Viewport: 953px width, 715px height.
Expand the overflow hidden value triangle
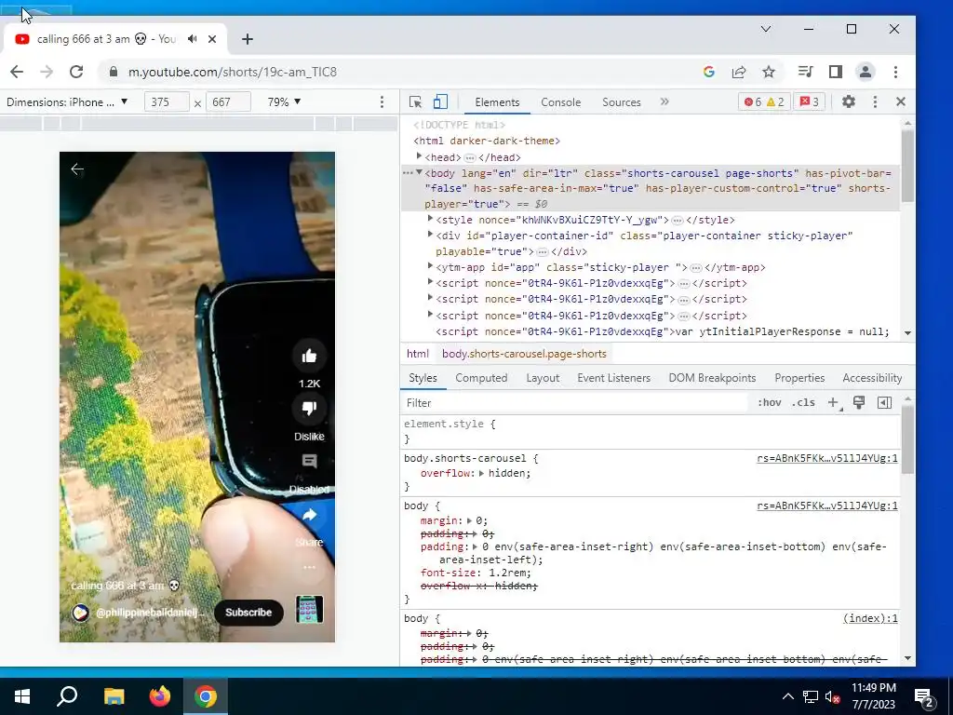(x=481, y=473)
